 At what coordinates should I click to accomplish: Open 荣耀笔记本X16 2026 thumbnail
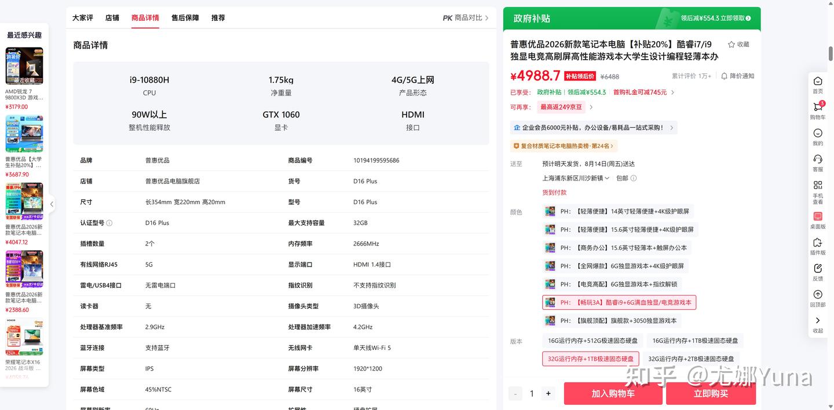[x=24, y=337]
